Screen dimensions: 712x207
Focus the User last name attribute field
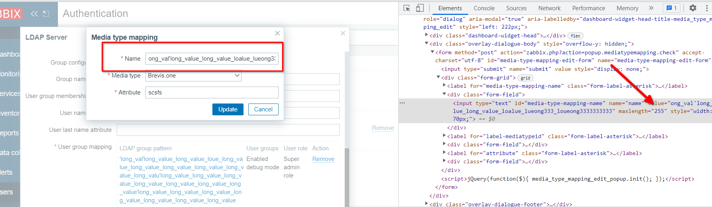[228, 130]
